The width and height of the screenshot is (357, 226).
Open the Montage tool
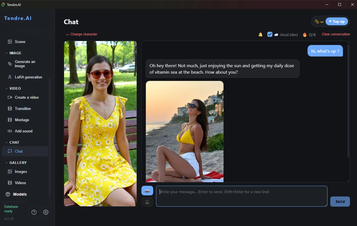25,120
